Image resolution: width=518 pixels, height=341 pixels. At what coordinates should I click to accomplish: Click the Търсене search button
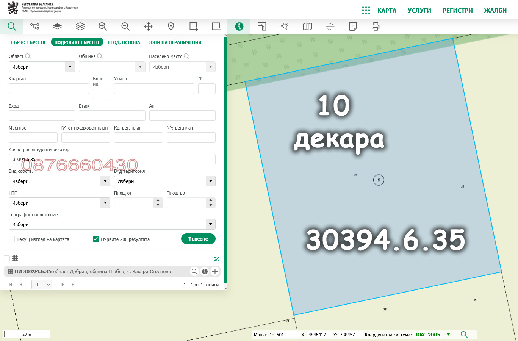(198, 239)
